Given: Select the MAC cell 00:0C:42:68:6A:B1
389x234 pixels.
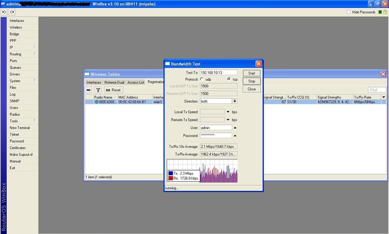Looking at the screenshot, I should (135, 102).
